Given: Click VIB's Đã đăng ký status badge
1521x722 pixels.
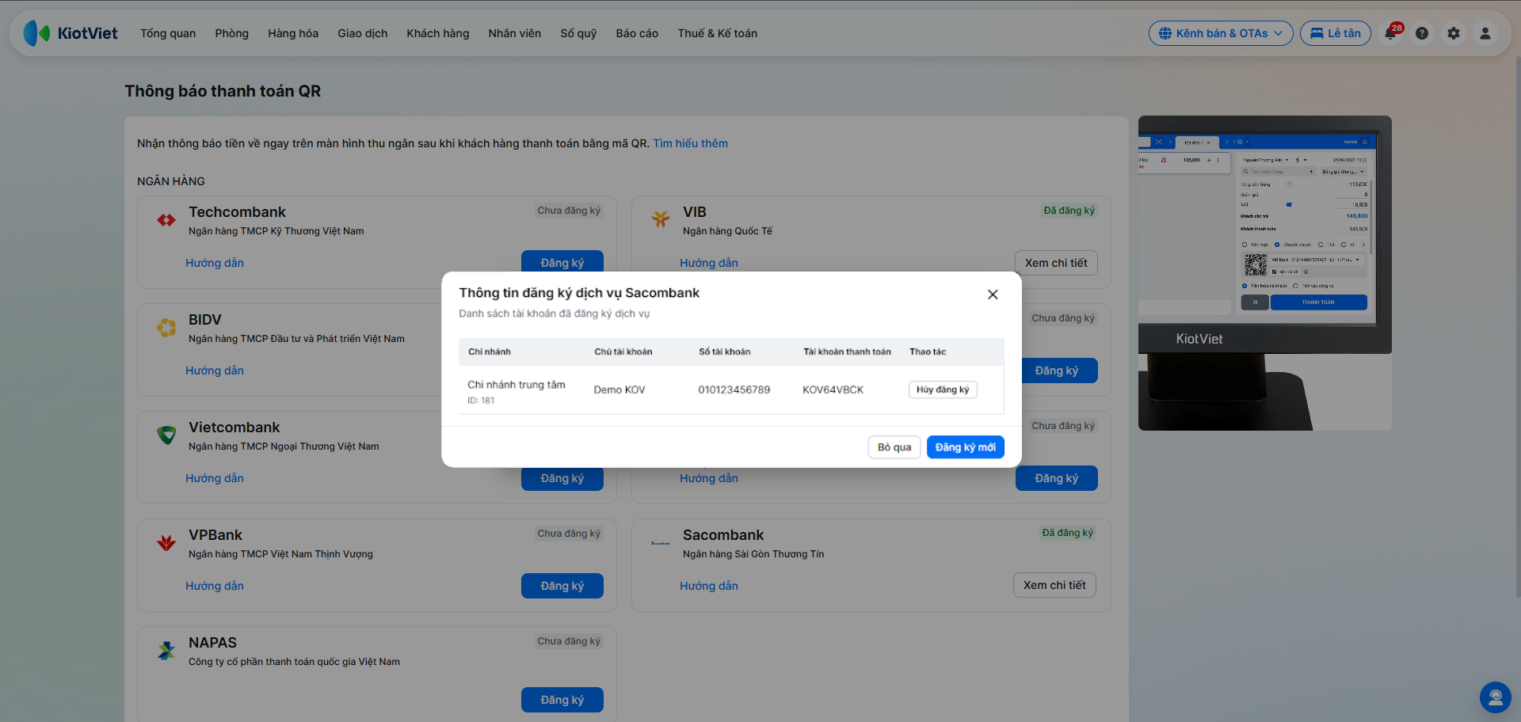Looking at the screenshot, I should [1069, 211].
